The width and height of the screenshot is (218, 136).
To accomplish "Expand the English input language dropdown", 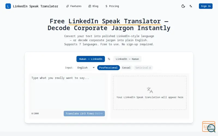I will pos(86,67).
